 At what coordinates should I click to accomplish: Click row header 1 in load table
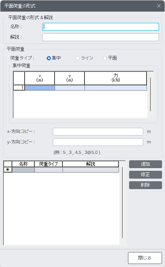[x=19, y=88]
